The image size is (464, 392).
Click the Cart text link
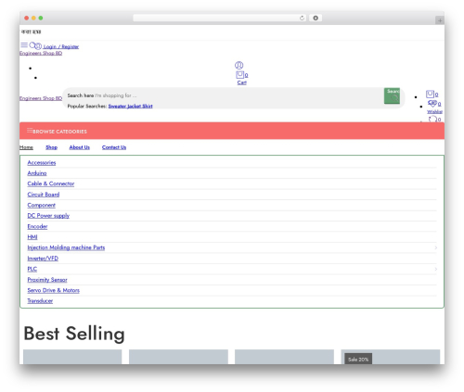point(242,82)
